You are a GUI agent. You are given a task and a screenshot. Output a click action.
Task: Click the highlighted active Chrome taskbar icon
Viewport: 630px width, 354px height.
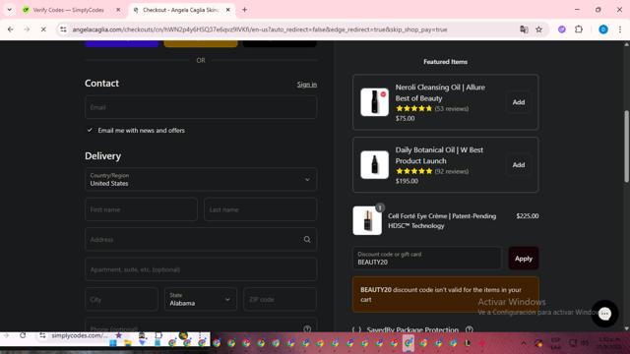[x=409, y=343]
